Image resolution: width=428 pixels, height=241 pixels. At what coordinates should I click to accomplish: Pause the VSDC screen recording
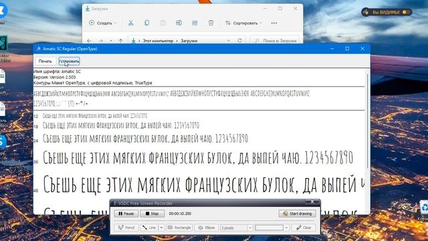126,214
